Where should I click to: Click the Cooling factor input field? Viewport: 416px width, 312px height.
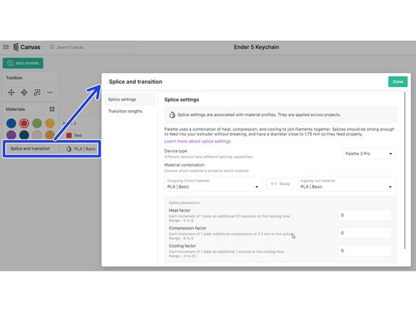(x=365, y=251)
